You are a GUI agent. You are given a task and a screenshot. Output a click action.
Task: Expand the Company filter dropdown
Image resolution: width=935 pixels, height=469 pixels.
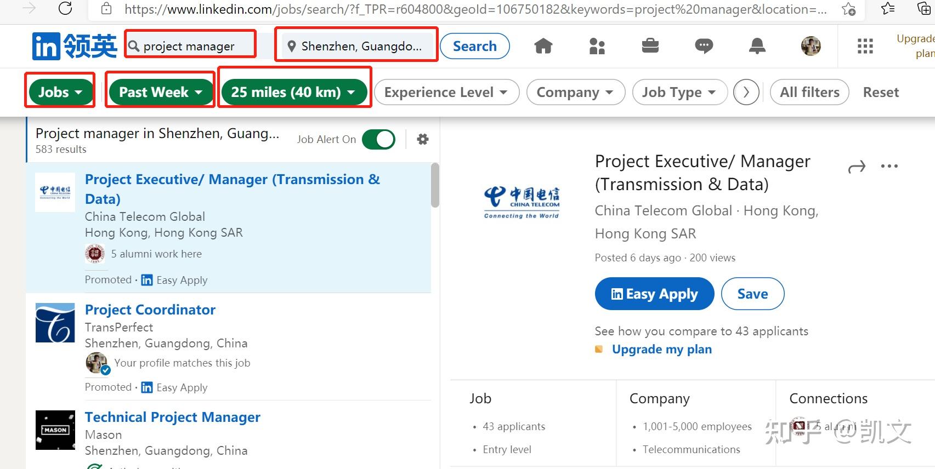[x=575, y=92]
